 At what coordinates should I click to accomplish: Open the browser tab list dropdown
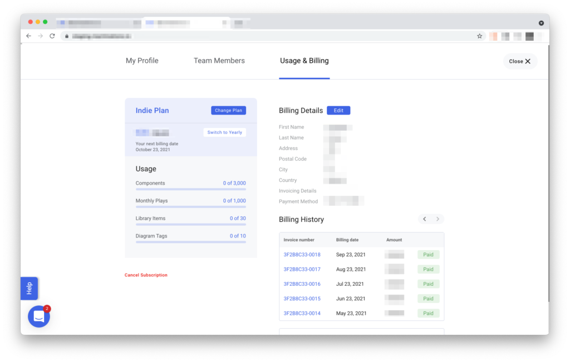pyautogui.click(x=541, y=23)
